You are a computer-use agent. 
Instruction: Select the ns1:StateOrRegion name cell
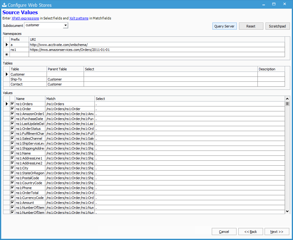click(x=30, y=173)
